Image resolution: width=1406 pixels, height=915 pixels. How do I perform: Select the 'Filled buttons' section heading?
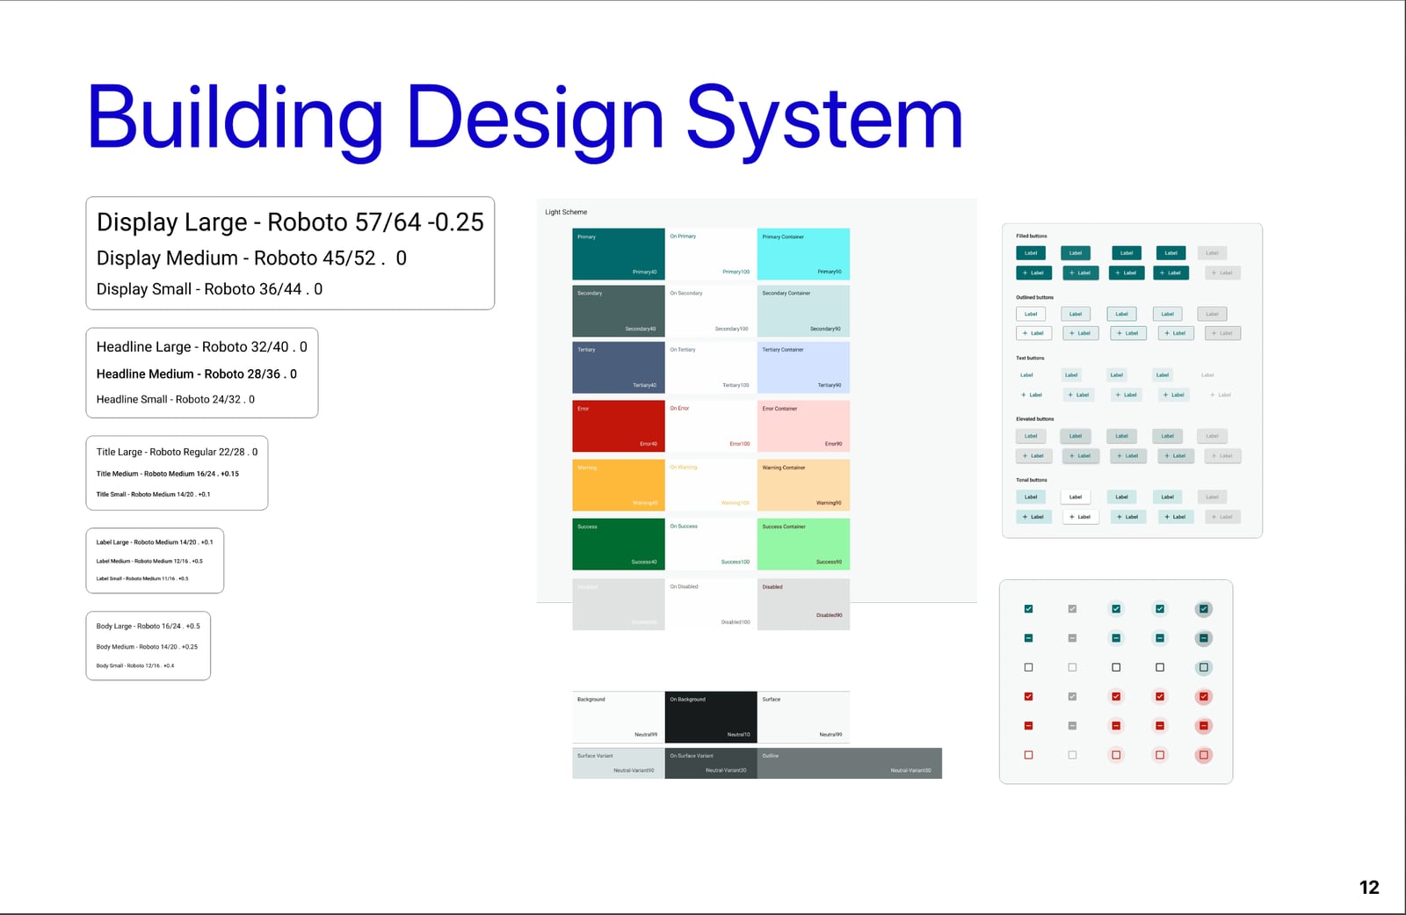[1032, 236]
